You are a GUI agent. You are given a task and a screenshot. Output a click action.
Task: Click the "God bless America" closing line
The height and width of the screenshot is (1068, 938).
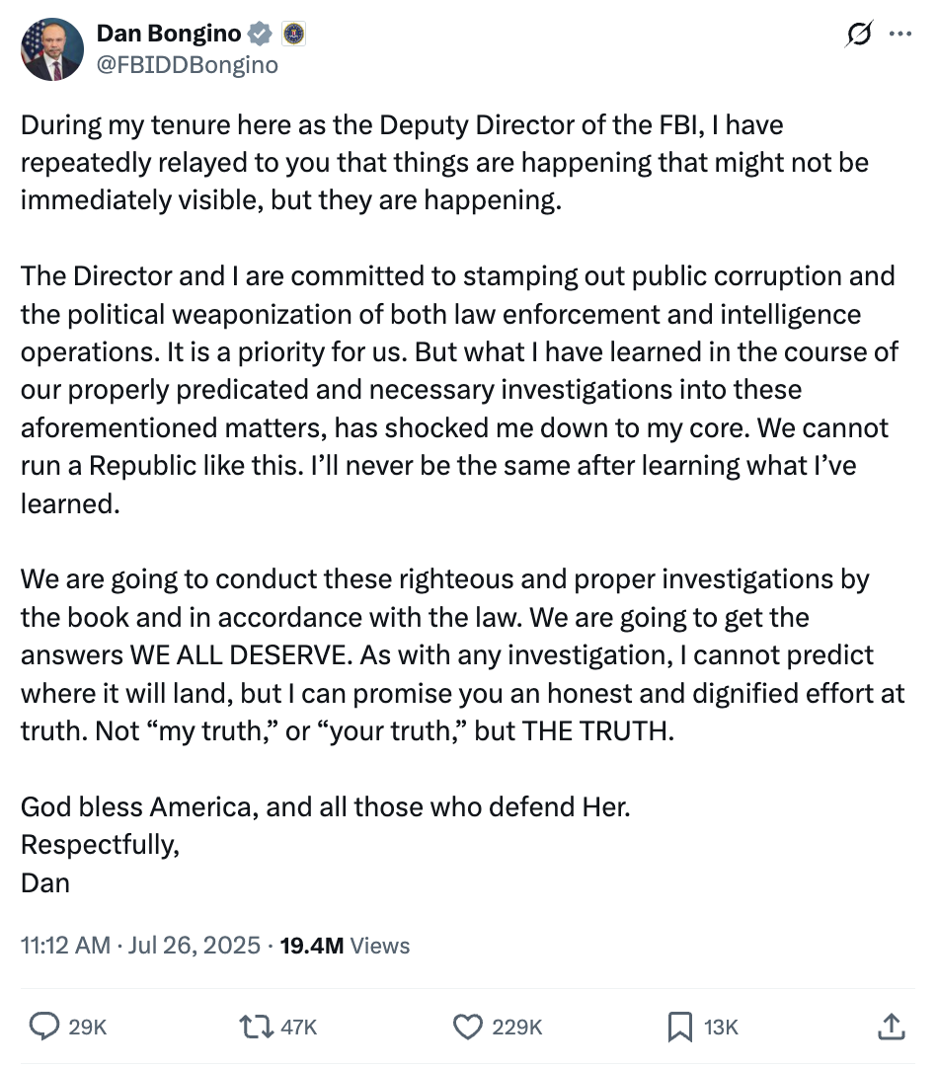click(325, 806)
